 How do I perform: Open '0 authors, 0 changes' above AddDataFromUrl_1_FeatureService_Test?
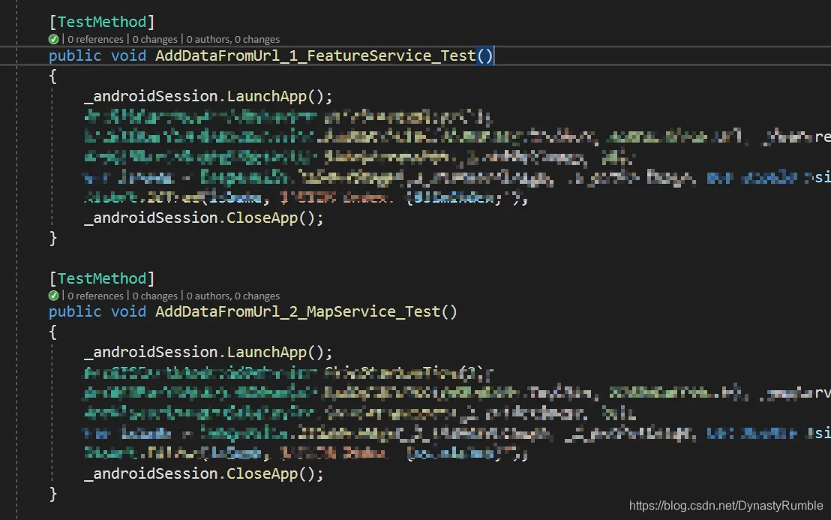[233, 39]
